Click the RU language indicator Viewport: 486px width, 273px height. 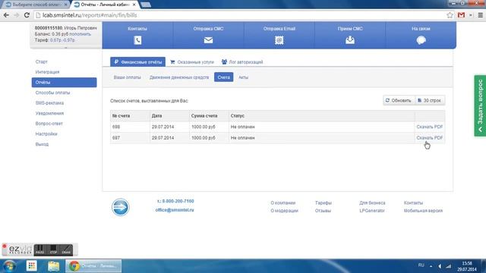[421, 265]
